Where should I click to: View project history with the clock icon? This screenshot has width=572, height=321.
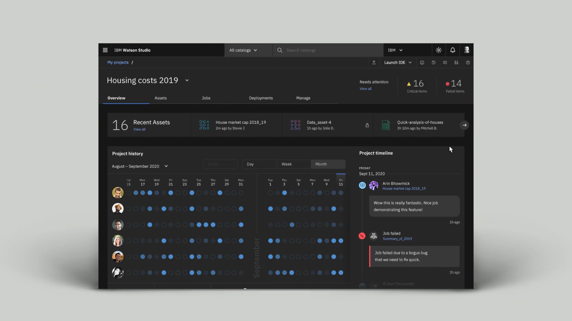433,62
